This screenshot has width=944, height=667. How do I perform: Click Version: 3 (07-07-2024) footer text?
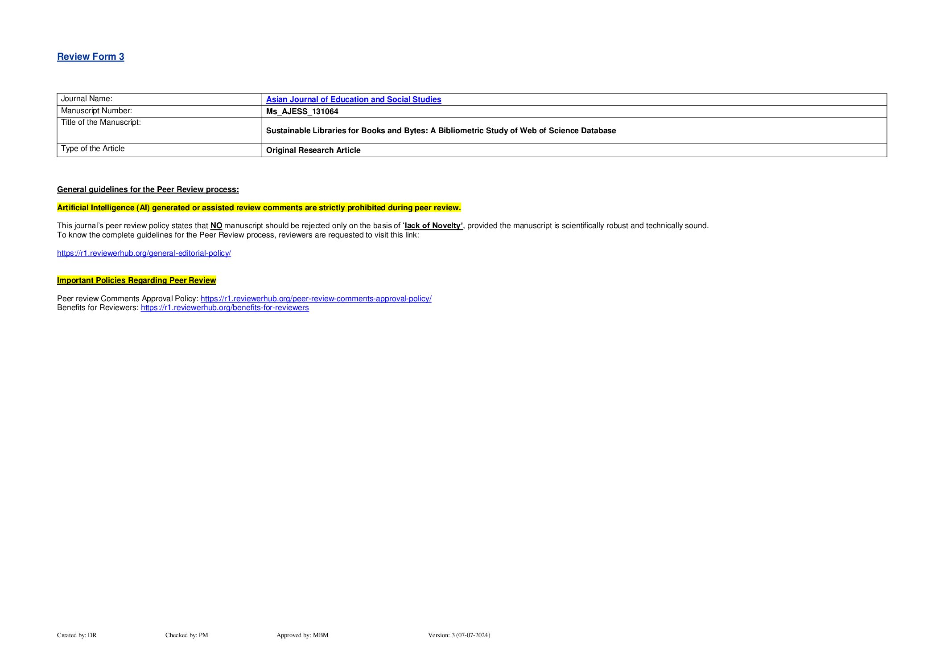(x=459, y=635)
